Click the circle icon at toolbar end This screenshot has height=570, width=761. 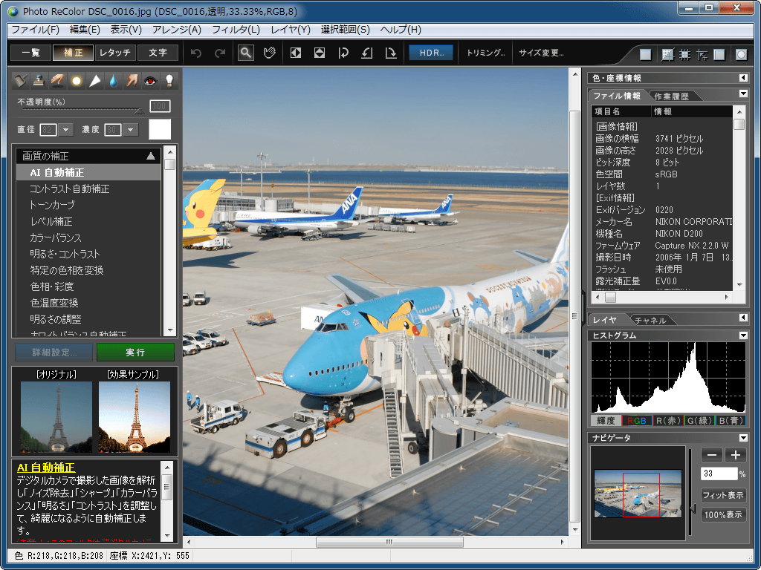(x=741, y=55)
